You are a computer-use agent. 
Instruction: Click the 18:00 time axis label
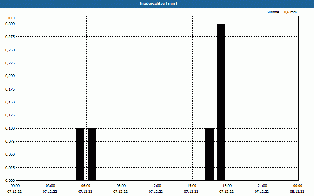coord(227,186)
